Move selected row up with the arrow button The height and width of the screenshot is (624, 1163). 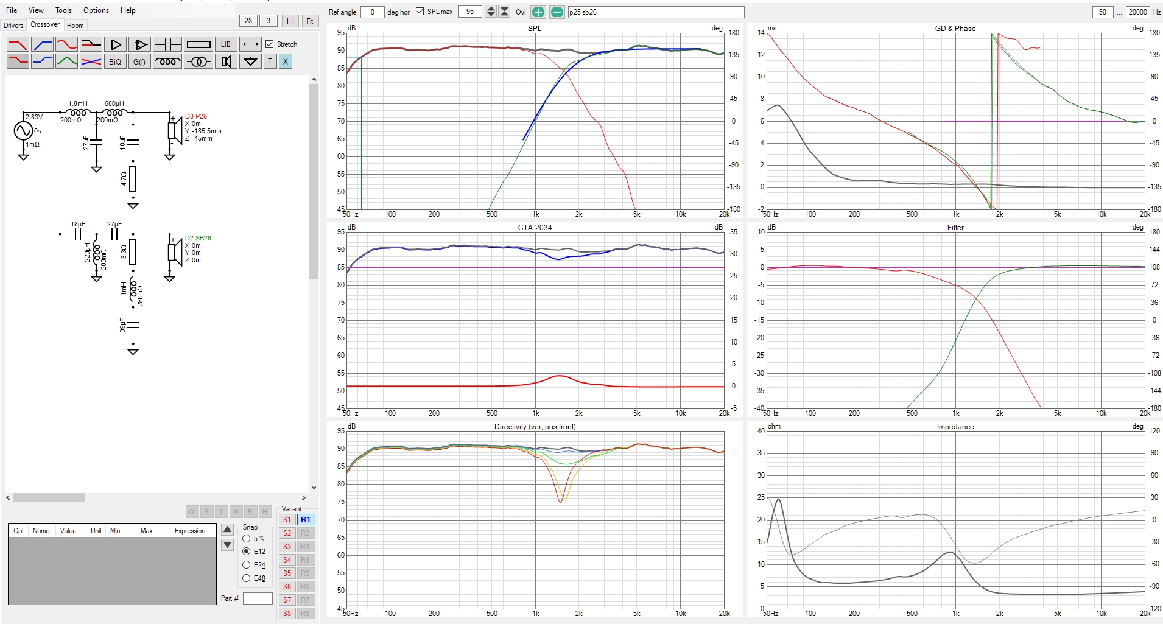pos(227,530)
